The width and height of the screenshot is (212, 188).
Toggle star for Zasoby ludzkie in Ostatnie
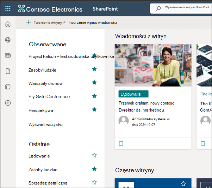point(94,169)
